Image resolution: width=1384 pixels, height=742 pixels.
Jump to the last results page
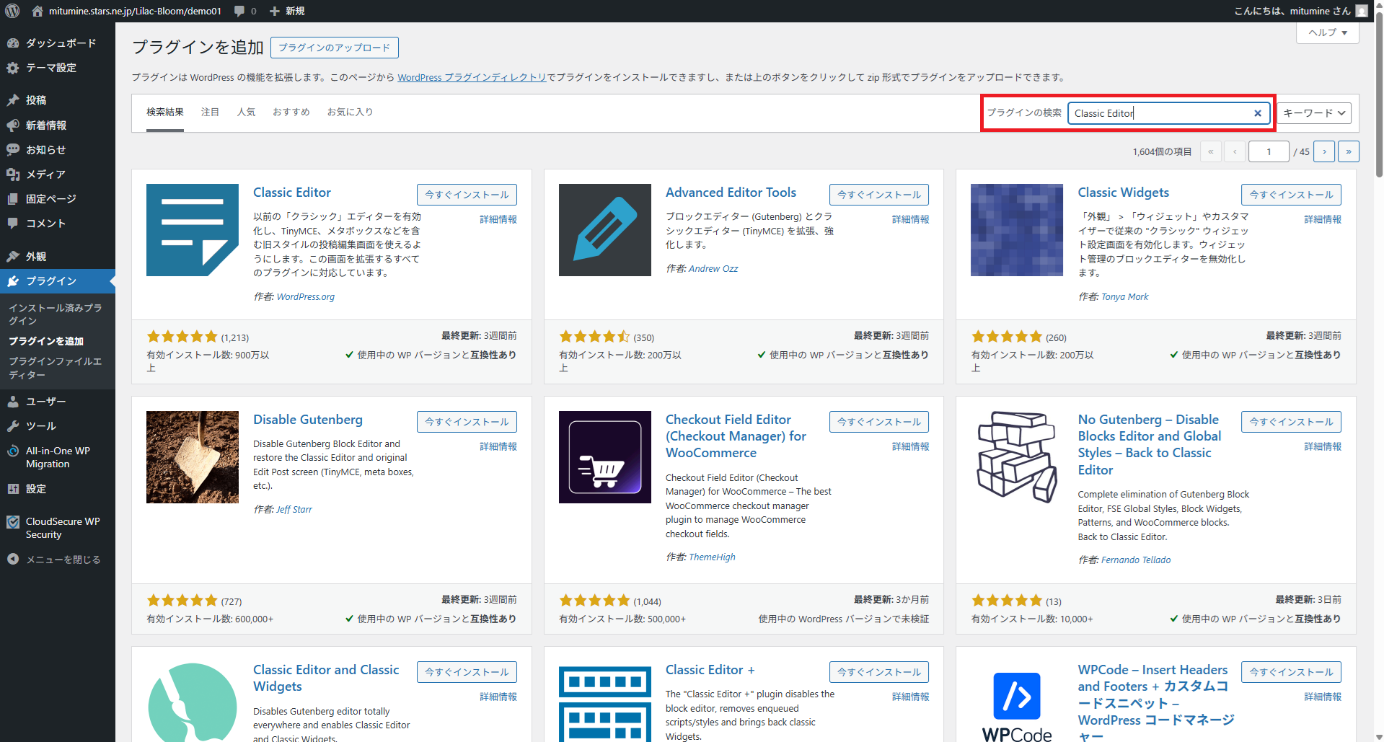(1348, 151)
